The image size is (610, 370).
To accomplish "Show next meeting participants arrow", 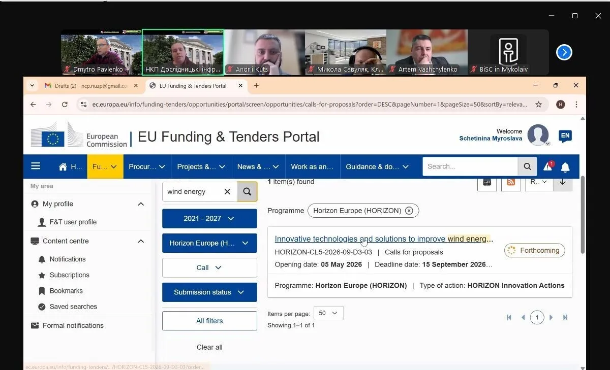I will click(564, 52).
